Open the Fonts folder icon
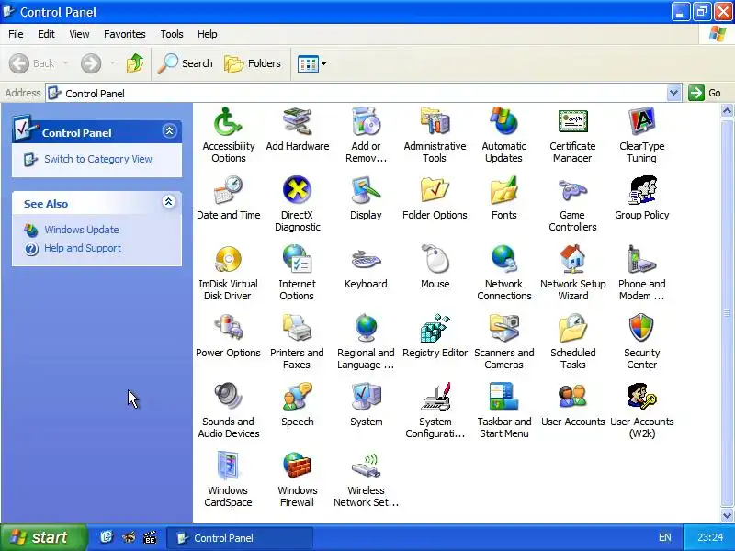This screenshot has width=735, height=551. [x=503, y=190]
